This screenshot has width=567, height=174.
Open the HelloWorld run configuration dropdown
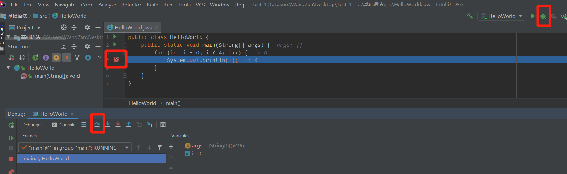(x=501, y=16)
